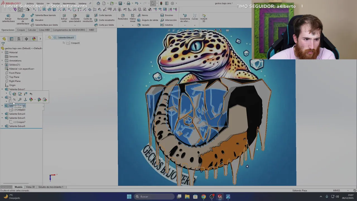Open Appearances icon in context toolbar
This screenshot has width=357, height=201.
[31, 100]
